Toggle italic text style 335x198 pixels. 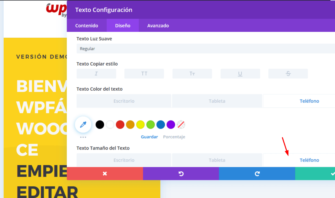point(96,74)
